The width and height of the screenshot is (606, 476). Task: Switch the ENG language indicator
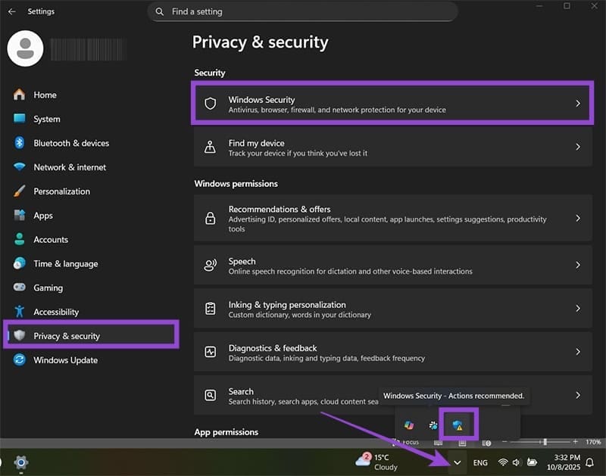479,462
